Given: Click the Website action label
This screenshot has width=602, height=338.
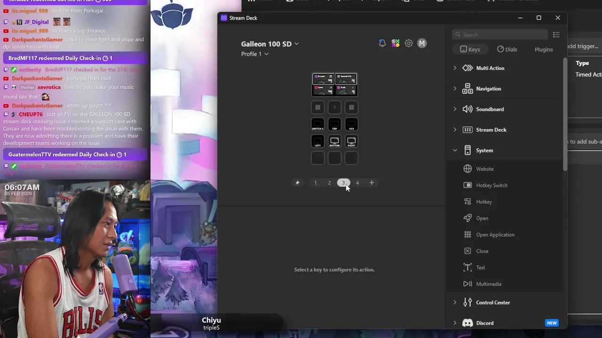Looking at the screenshot, I should (x=485, y=169).
